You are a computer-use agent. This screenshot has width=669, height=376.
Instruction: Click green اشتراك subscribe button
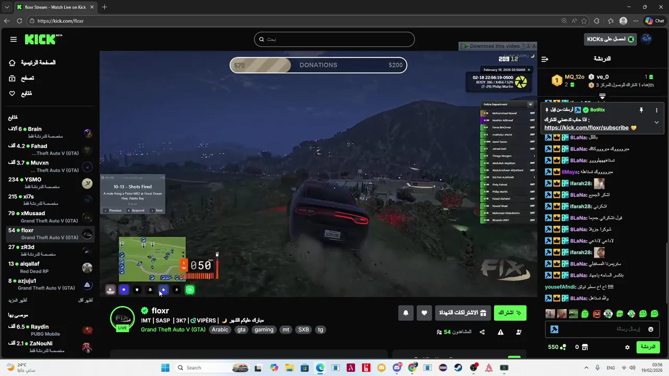tap(510, 313)
